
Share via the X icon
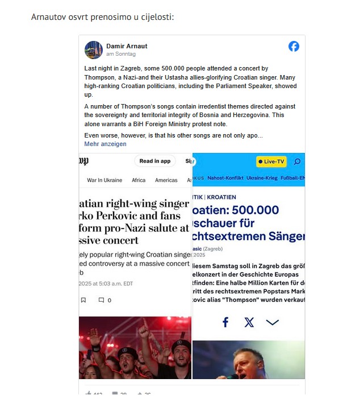click(249, 322)
